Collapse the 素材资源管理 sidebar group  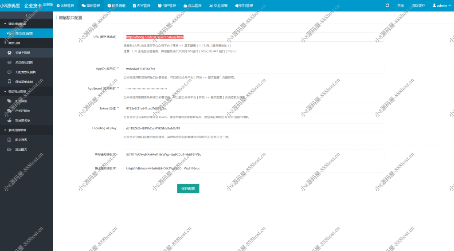[26, 130]
